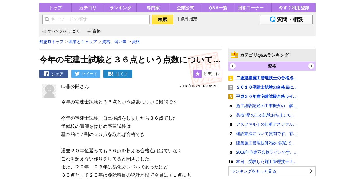Click the plus icon beside 条件指定
Screen dimensions: 349x183
[178, 19]
